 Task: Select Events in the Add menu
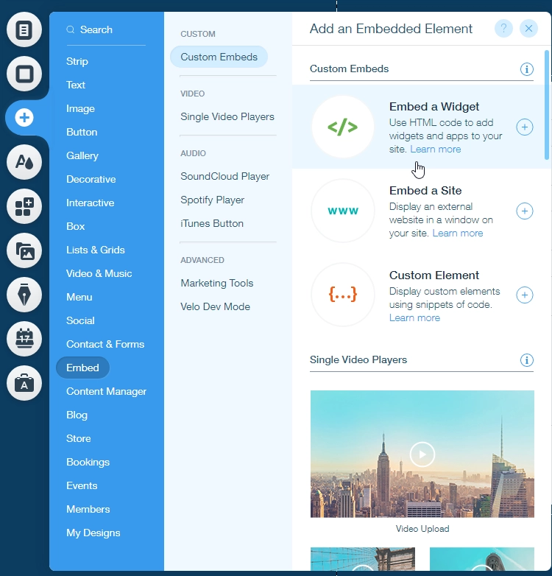click(82, 485)
